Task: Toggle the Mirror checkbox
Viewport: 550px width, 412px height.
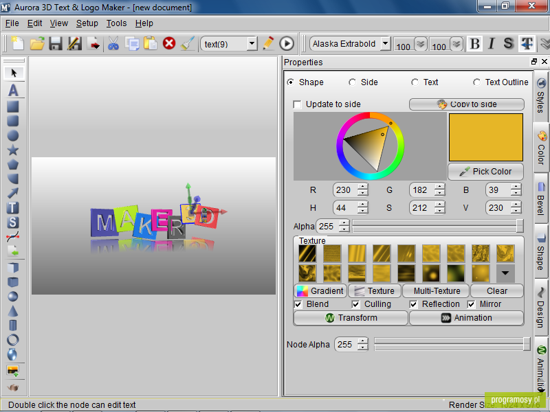Action: tap(472, 304)
